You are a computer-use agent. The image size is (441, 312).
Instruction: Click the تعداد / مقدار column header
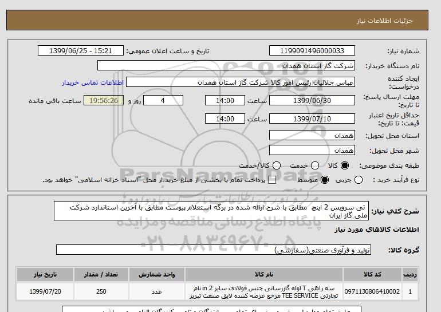point(101,275)
